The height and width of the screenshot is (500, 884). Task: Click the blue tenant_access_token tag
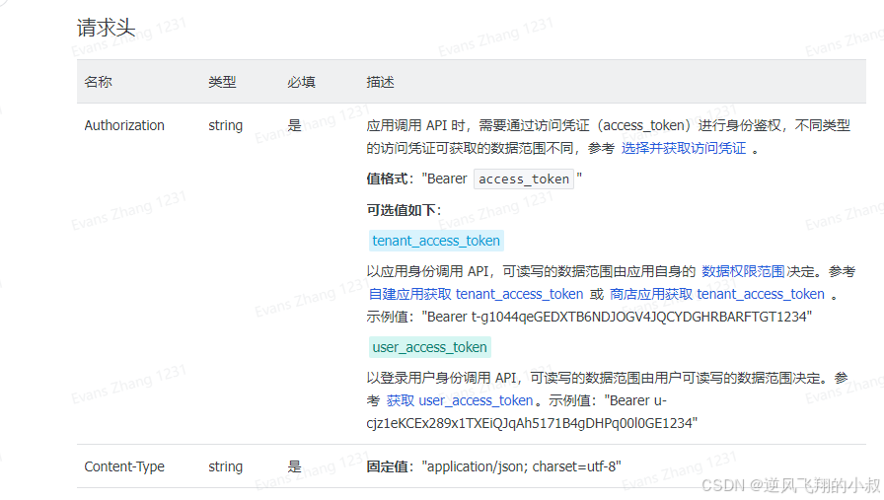click(436, 241)
